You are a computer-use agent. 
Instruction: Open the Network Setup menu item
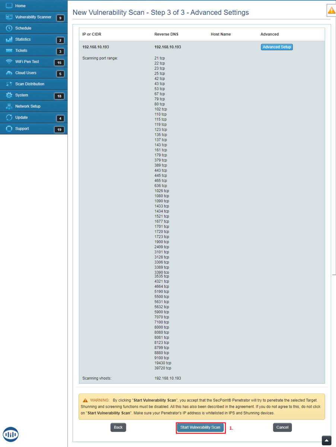click(x=28, y=107)
